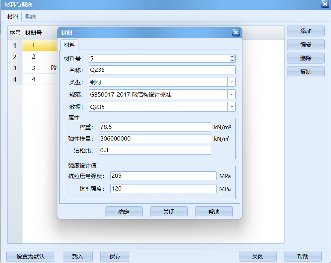Increase the 材料号 spinner value
Screen dimensions: 331x263
tap(232, 57)
